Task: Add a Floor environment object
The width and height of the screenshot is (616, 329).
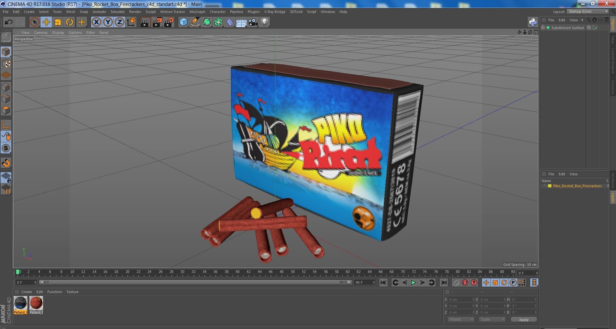Action: [x=241, y=22]
